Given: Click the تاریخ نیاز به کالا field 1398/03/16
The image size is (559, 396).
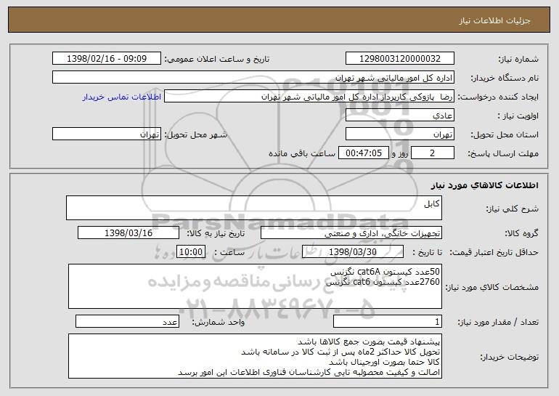Looking at the screenshot, I should [128, 233].
